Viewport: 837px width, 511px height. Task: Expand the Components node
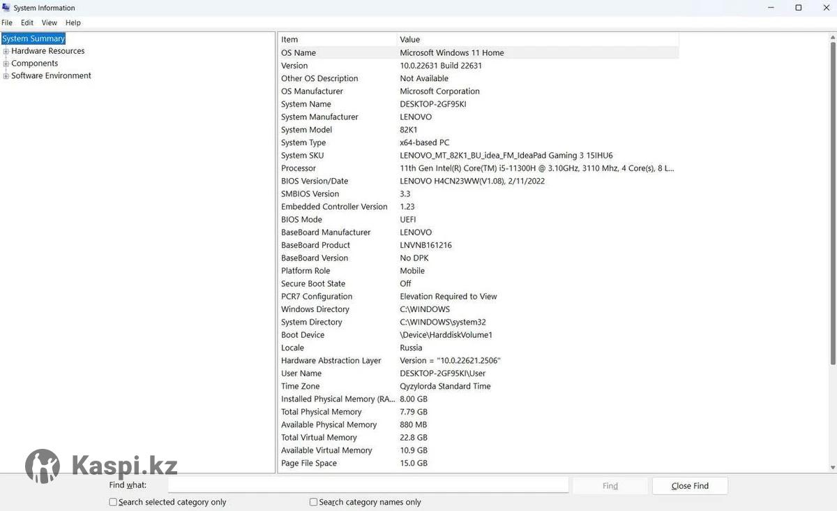coord(6,64)
